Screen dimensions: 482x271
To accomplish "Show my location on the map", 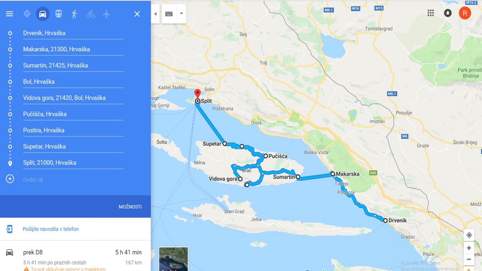I will 469,235.
